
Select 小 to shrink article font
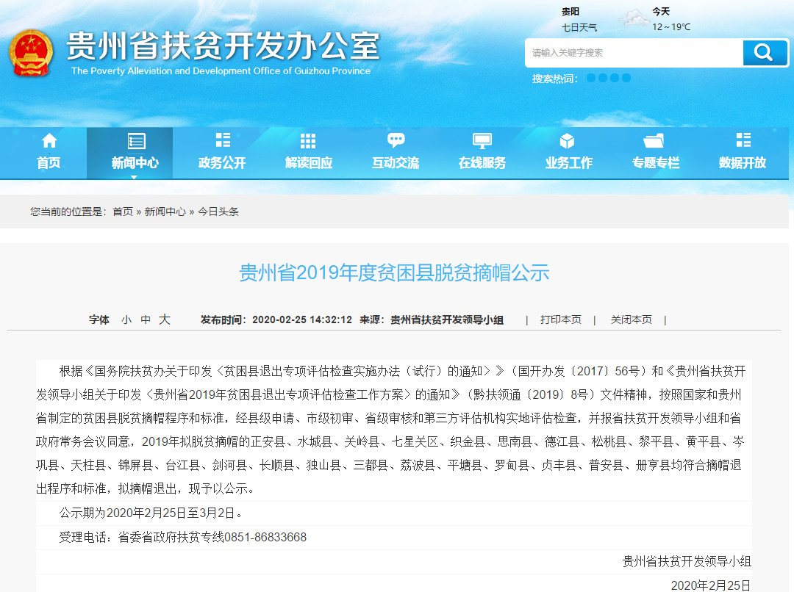(x=126, y=320)
